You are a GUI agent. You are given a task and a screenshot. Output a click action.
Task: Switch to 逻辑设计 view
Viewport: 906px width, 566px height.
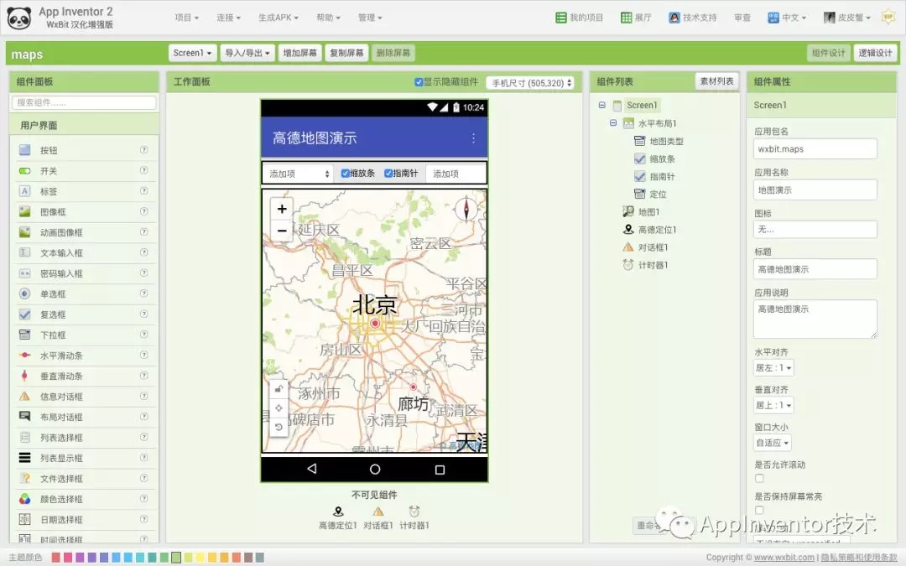pos(875,53)
